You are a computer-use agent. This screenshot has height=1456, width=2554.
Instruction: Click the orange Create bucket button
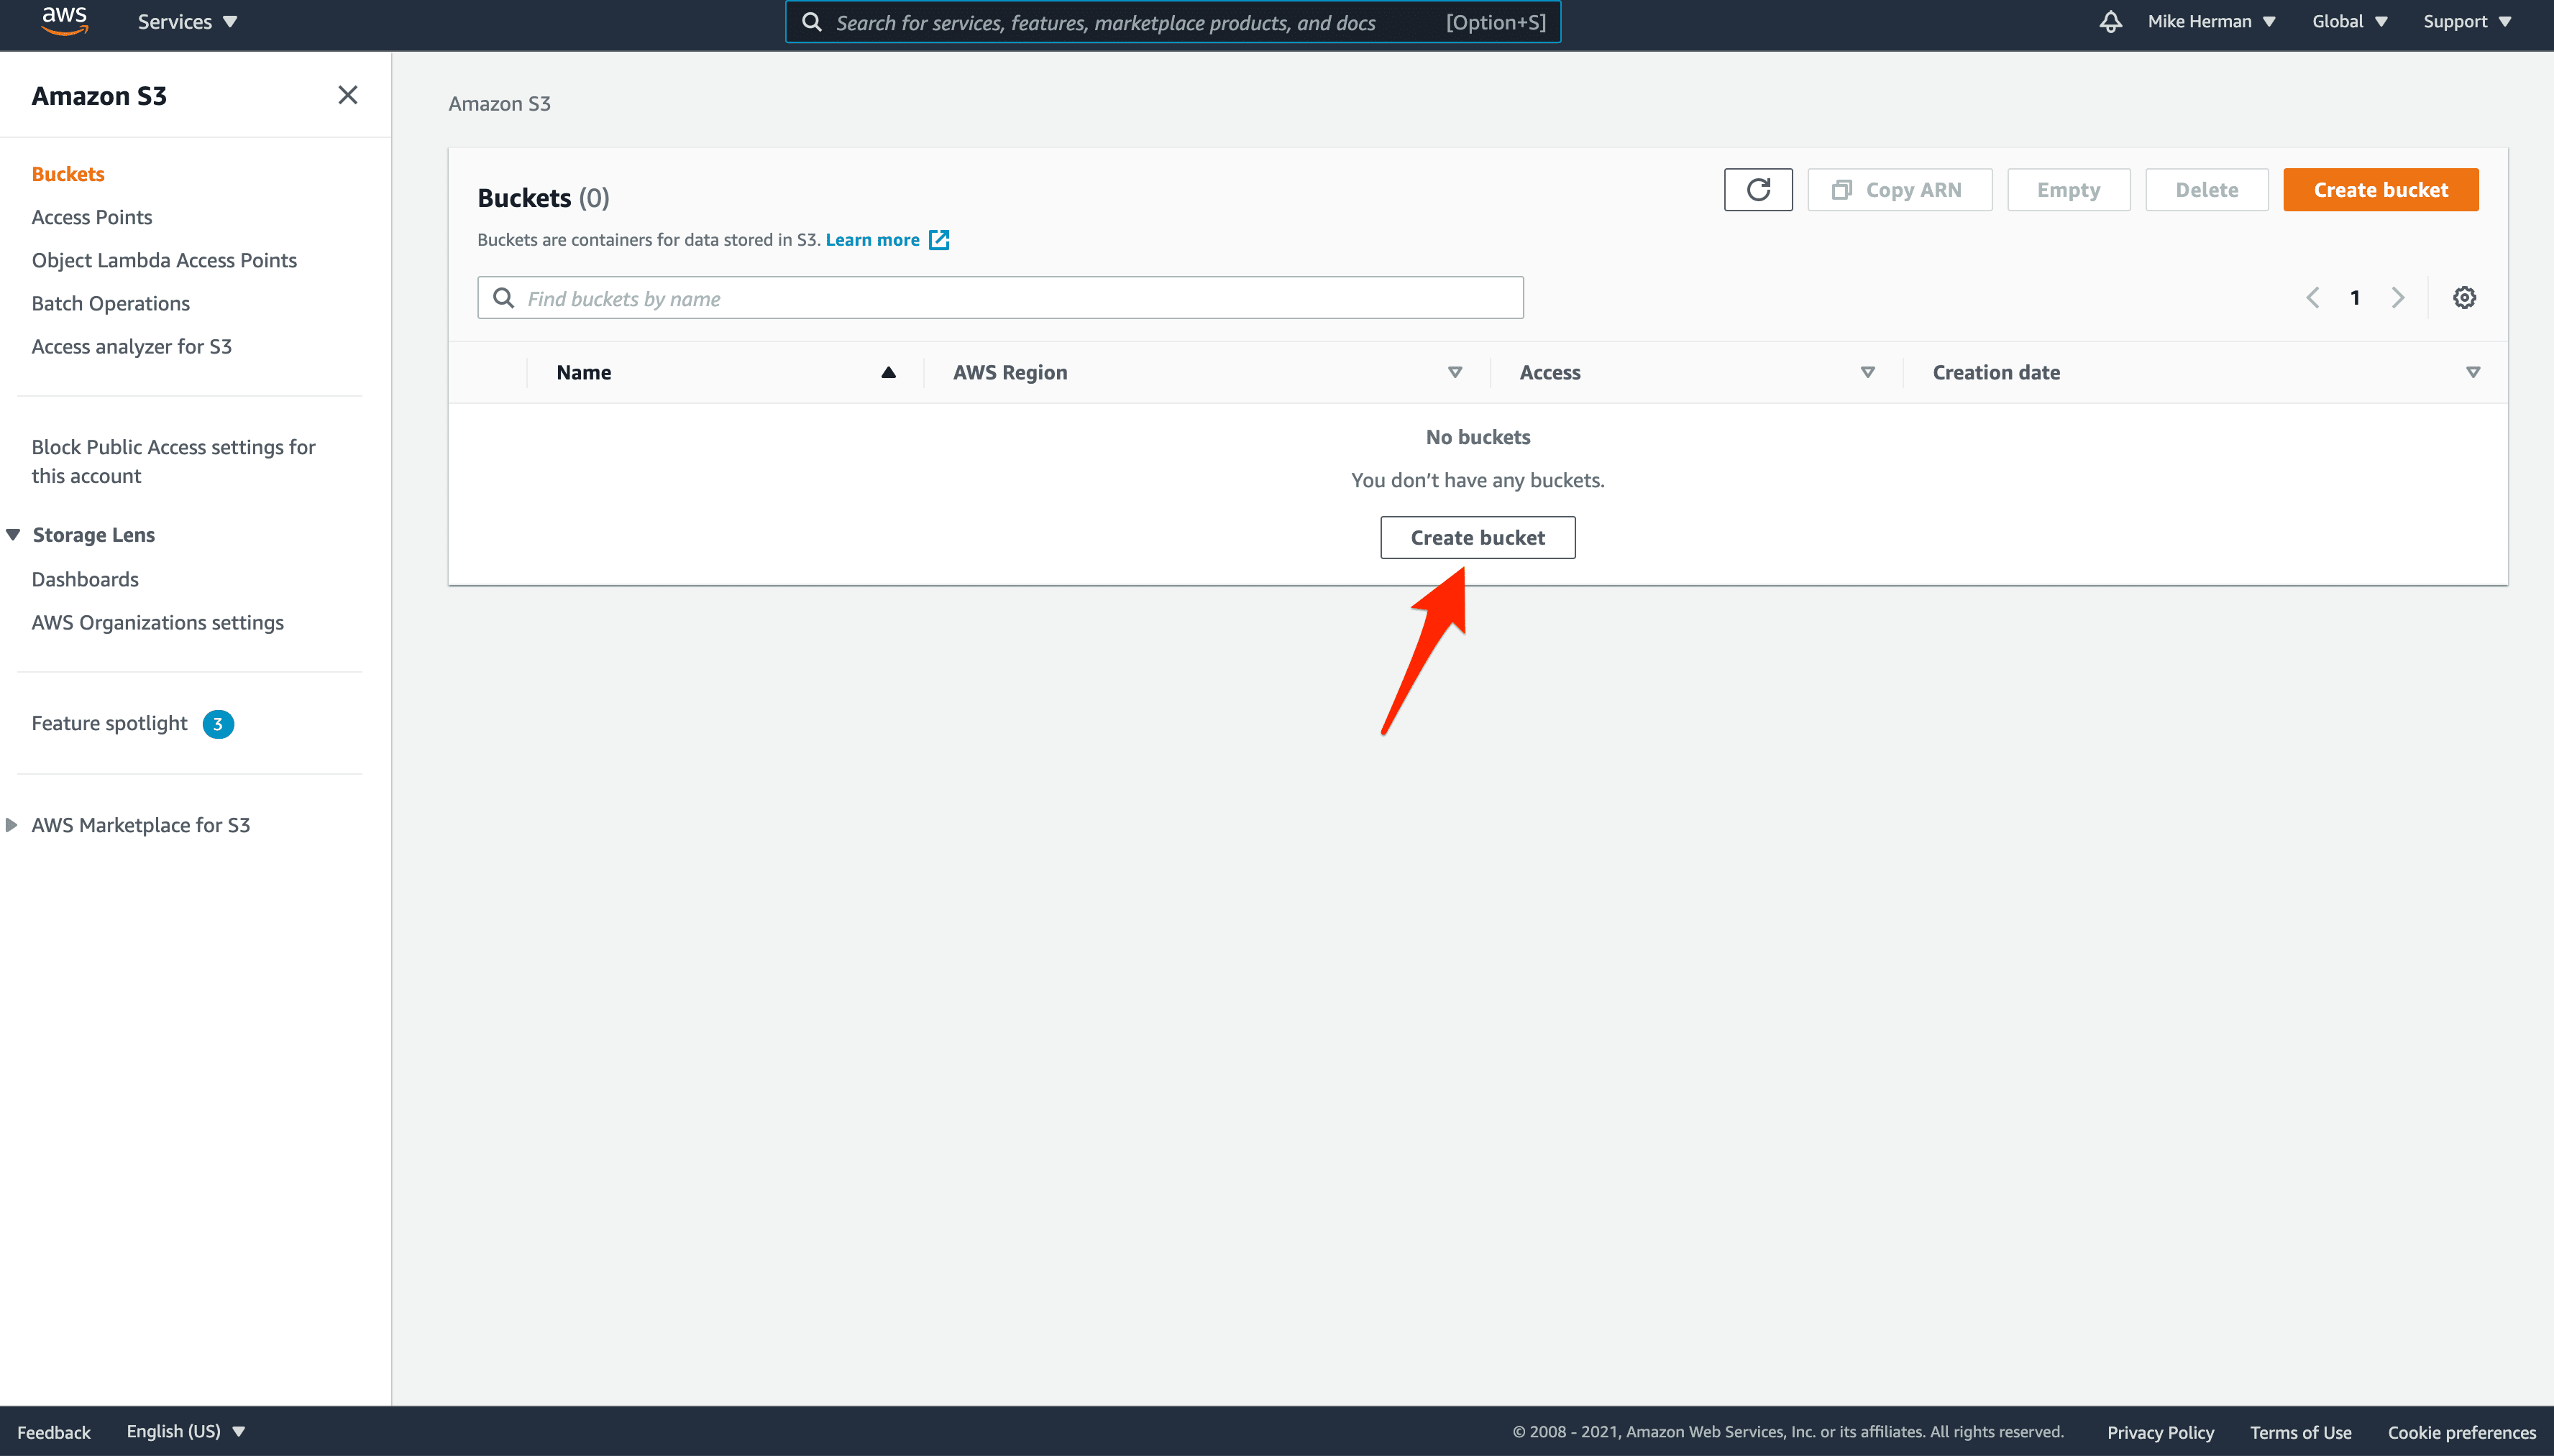coord(2380,189)
